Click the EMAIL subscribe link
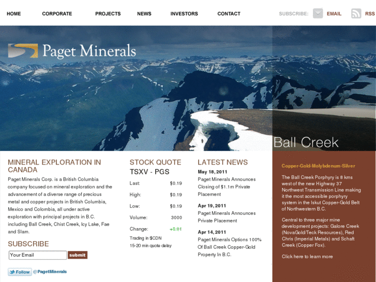 coord(334,13)
